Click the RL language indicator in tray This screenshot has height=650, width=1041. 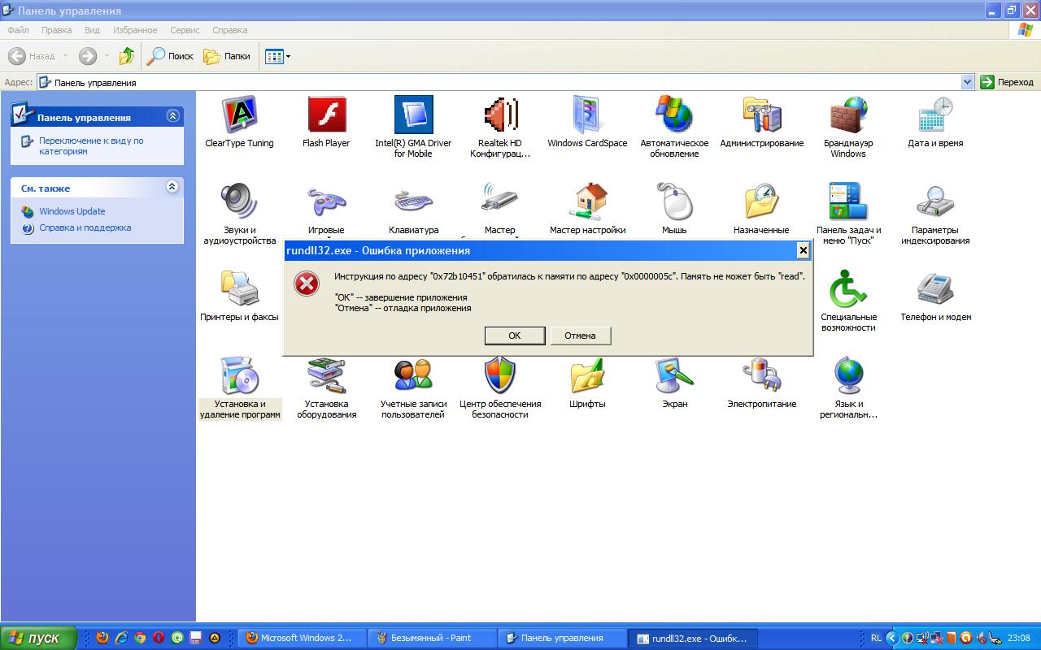pyautogui.click(x=876, y=638)
